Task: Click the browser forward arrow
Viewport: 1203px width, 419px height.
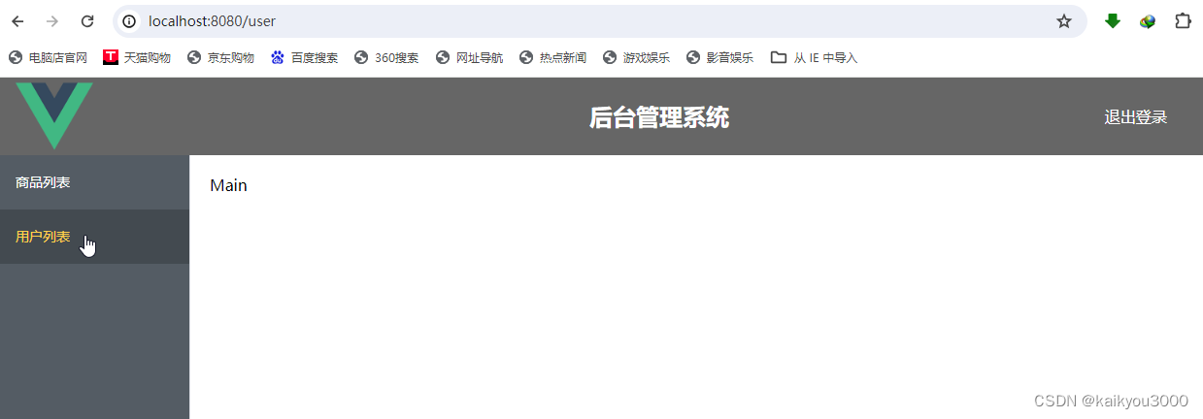Action: 52,21
